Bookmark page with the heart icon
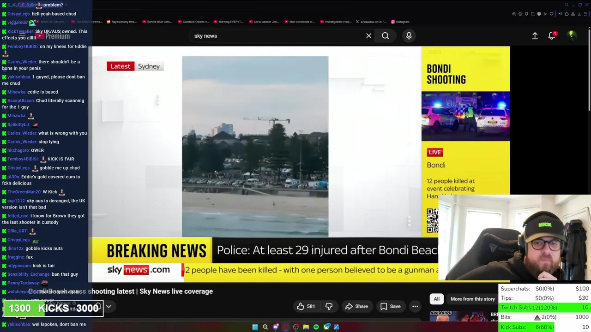The width and height of the screenshot is (591, 332). [551, 14]
